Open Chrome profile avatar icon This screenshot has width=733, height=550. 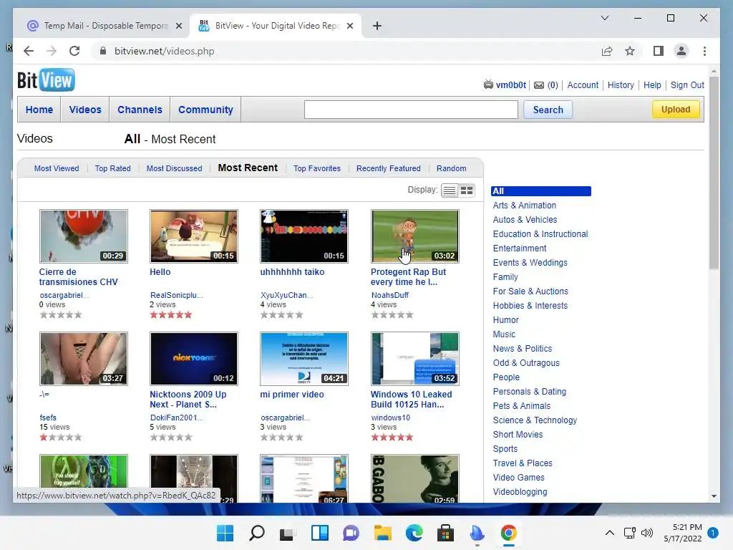click(681, 51)
